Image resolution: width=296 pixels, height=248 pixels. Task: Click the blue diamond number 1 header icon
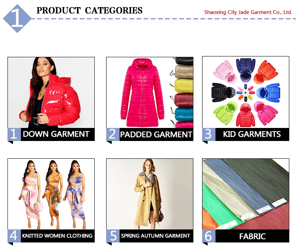(17, 19)
